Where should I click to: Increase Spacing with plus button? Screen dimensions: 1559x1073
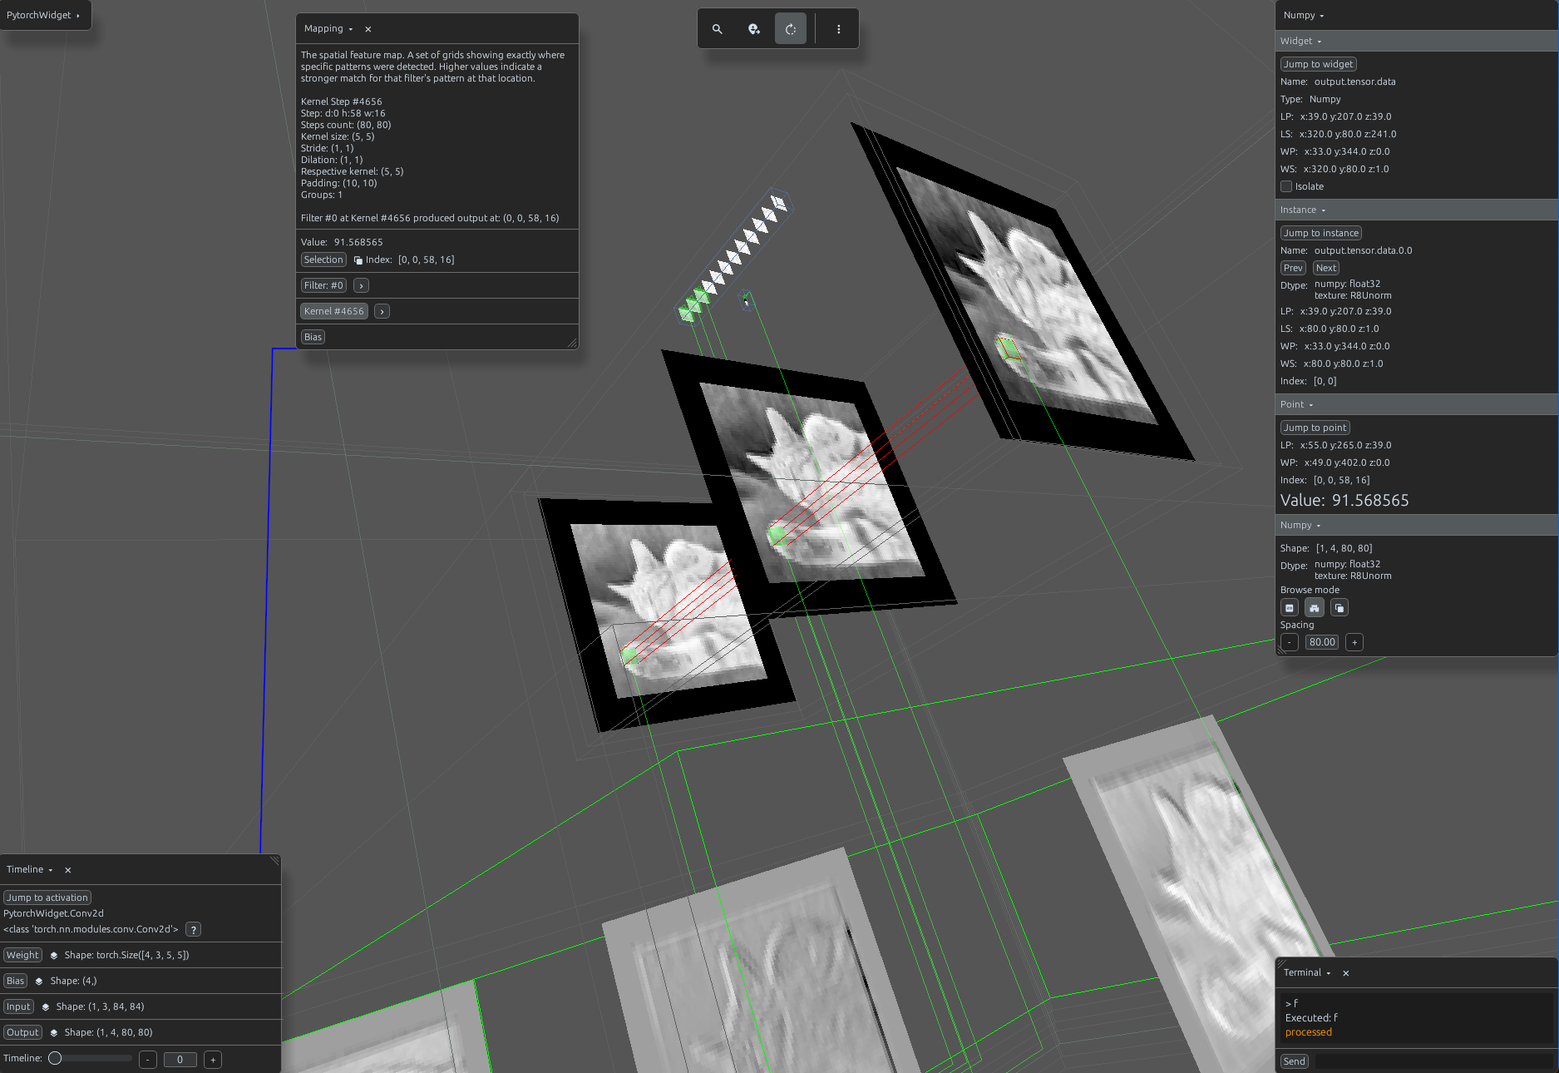click(1354, 642)
